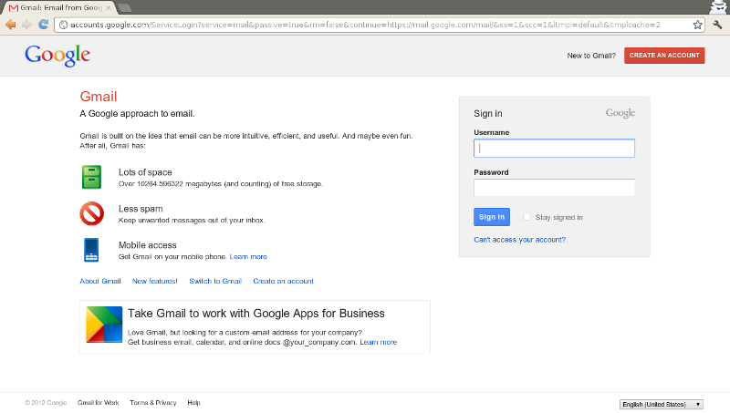Click the site info icon in the address bar
This screenshot has width=730, height=413.
[63, 25]
